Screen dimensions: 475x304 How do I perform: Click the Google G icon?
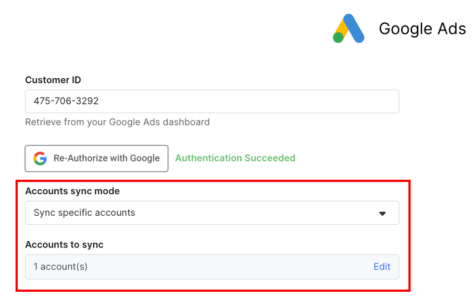(40, 158)
